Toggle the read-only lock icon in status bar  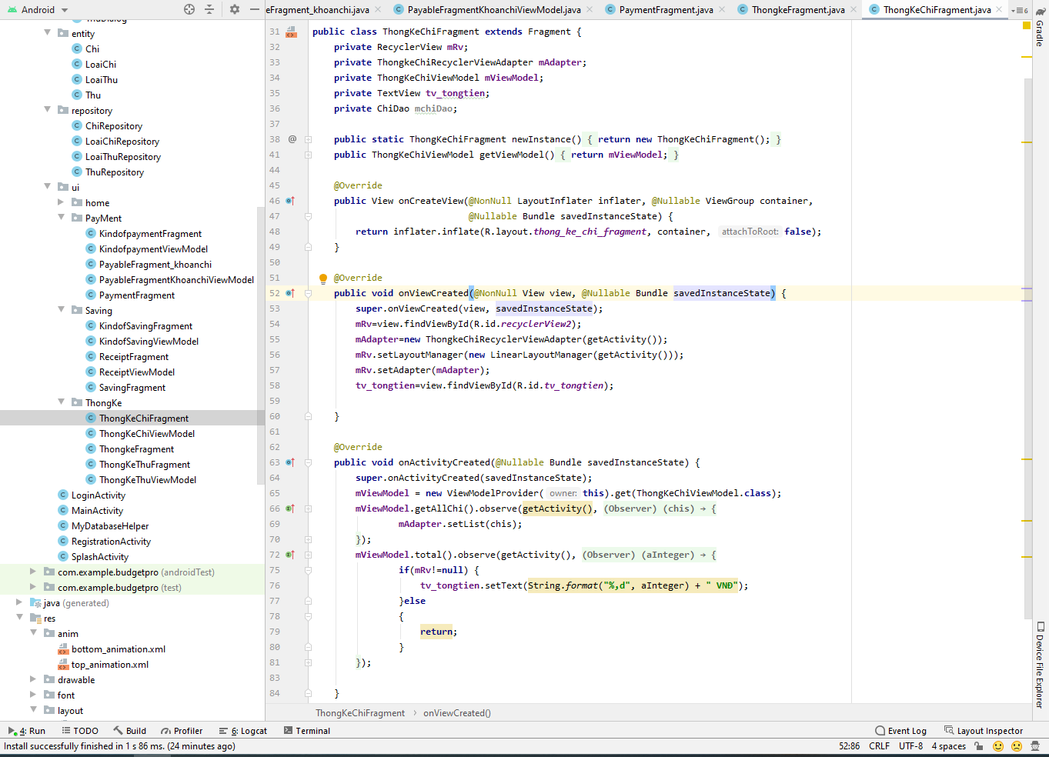[978, 746]
